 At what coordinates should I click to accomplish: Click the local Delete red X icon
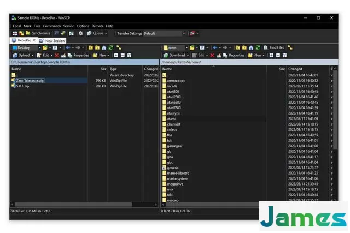pyautogui.click(x=57, y=55)
